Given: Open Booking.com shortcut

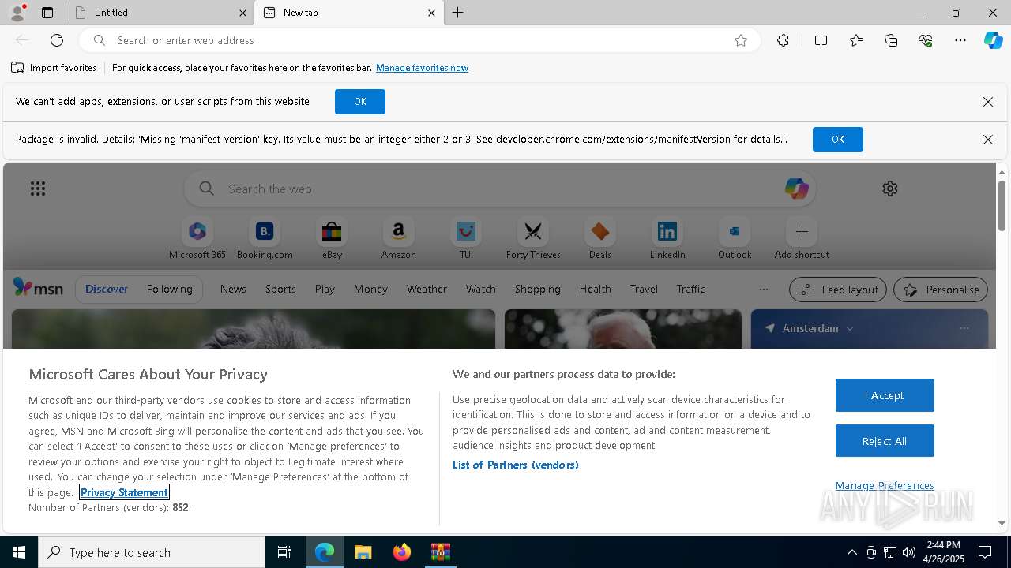Looking at the screenshot, I should tap(265, 240).
